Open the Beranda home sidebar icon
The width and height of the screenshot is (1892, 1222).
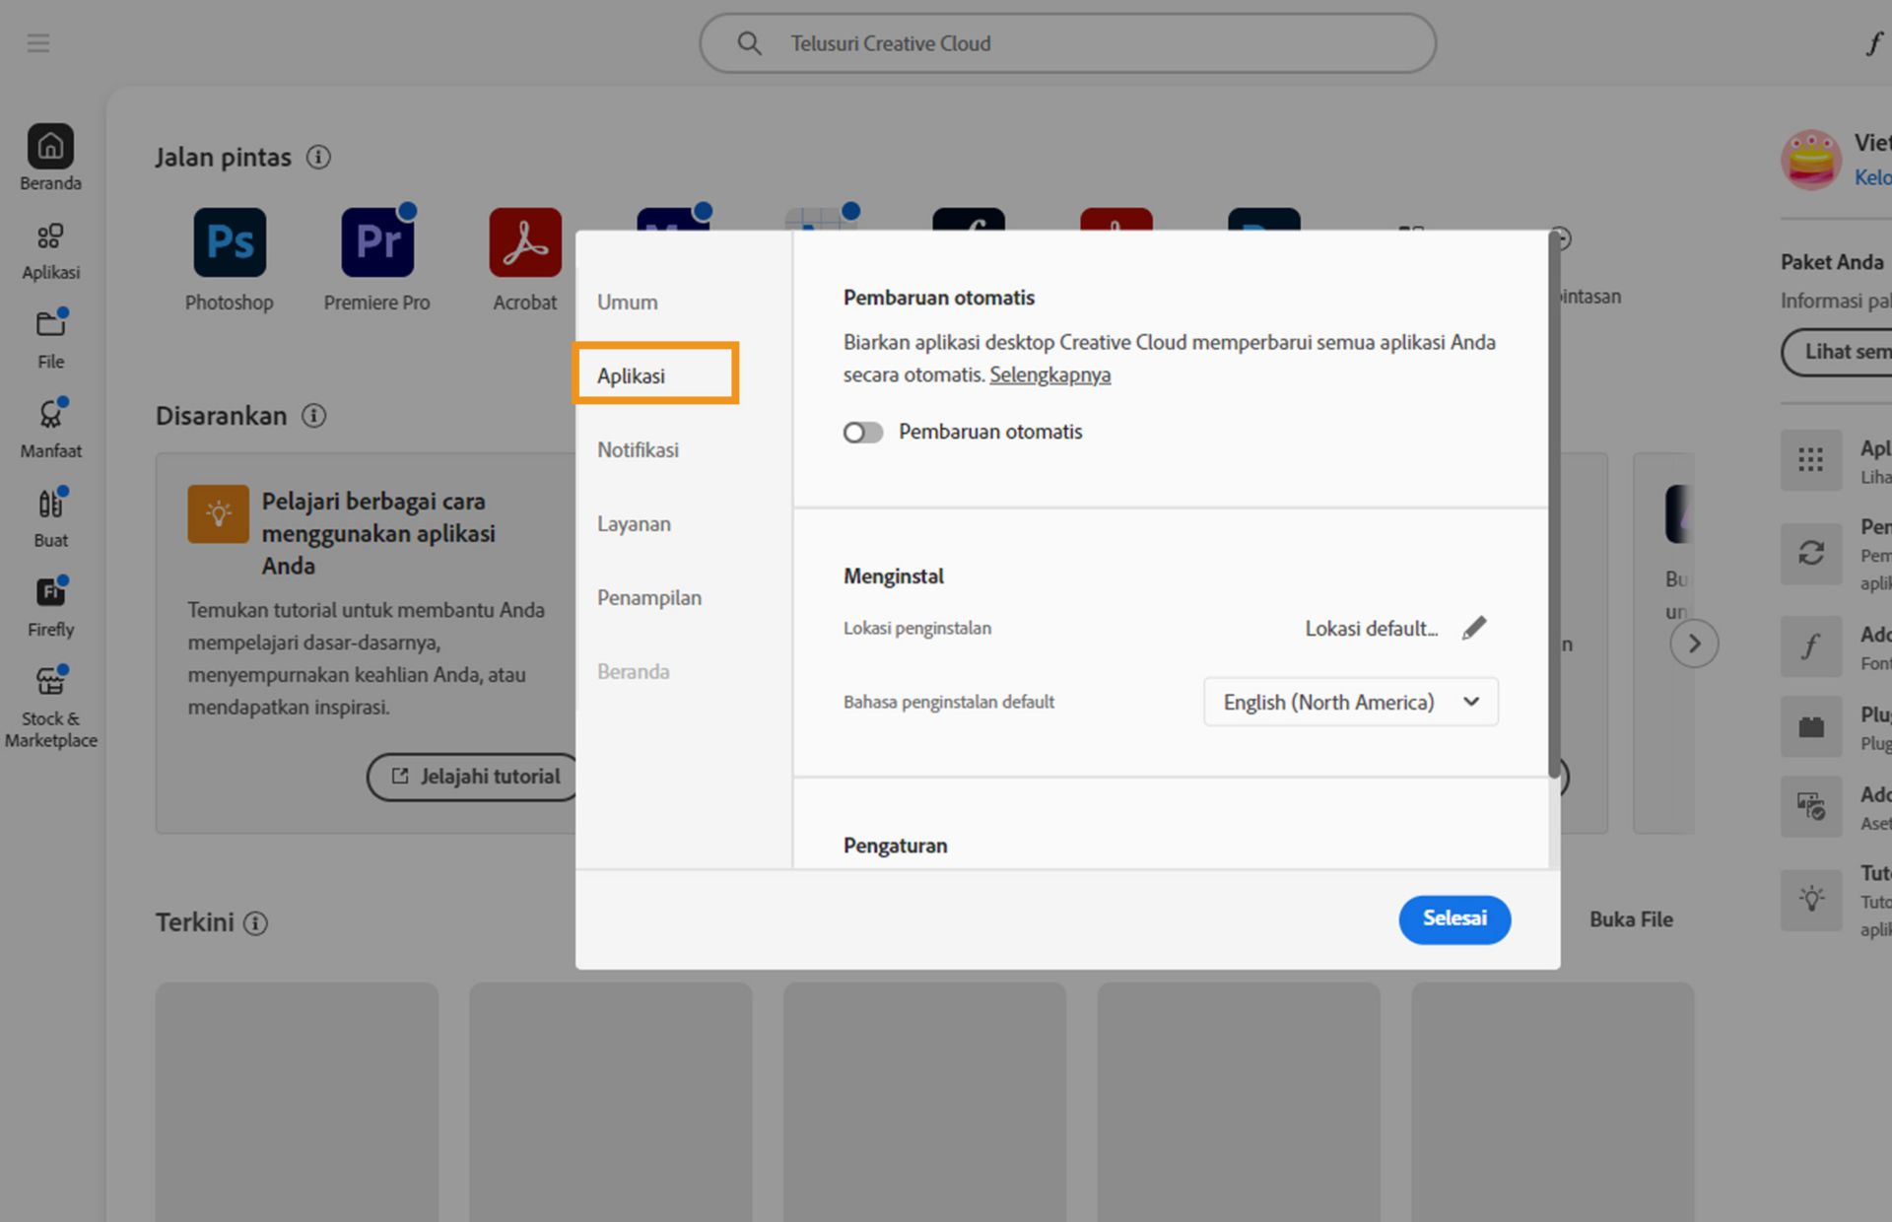coord(50,148)
